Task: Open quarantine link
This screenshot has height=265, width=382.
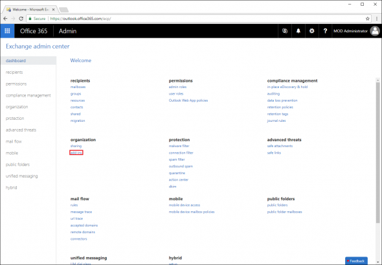Action: pyautogui.click(x=177, y=173)
